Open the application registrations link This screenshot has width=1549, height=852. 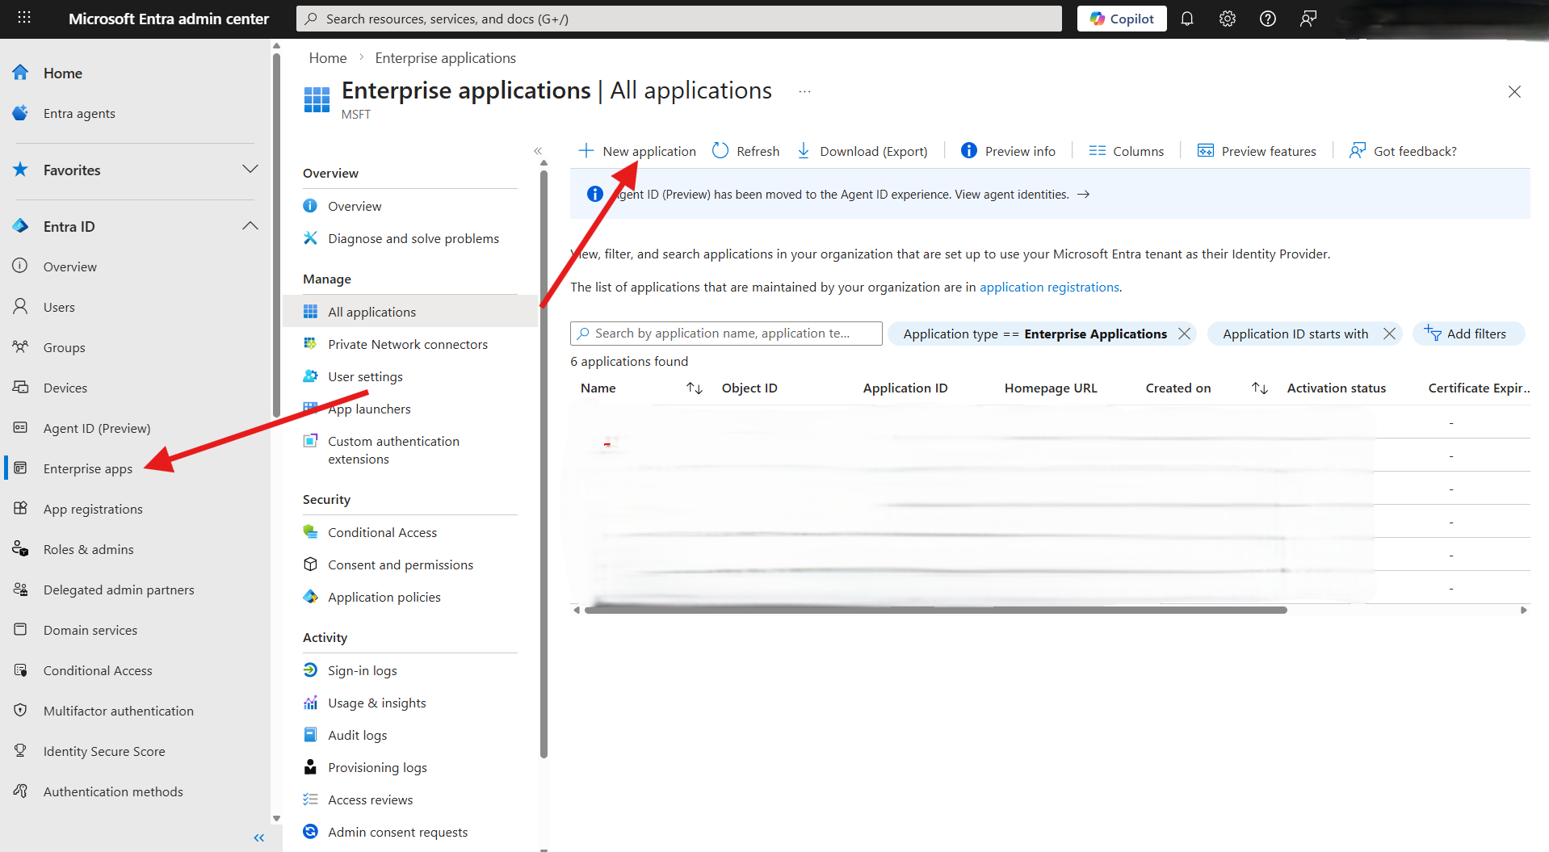(x=1048, y=287)
